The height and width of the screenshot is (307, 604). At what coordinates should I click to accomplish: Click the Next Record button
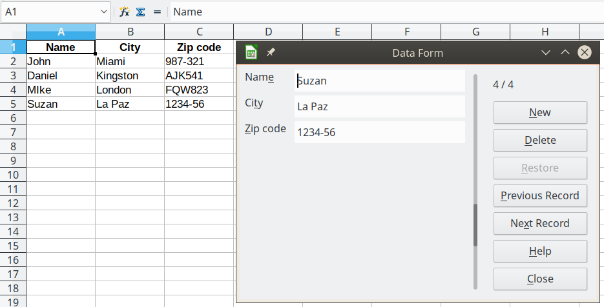[540, 223]
